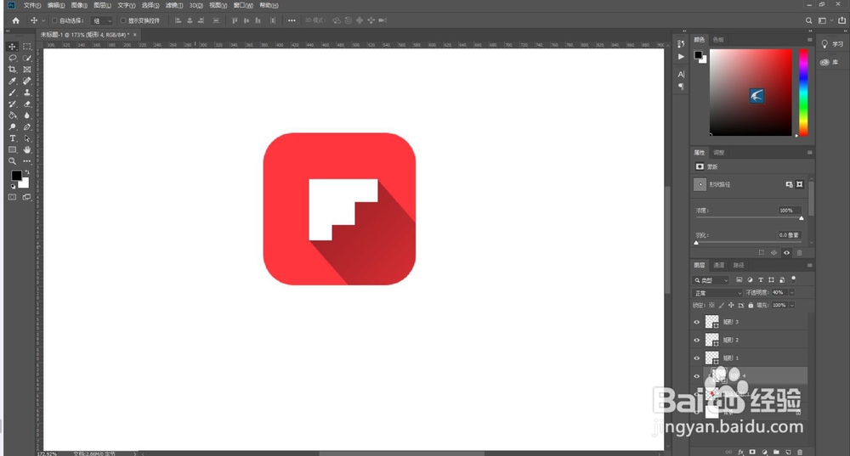Hide the 矩形 1 layer

[x=697, y=358]
